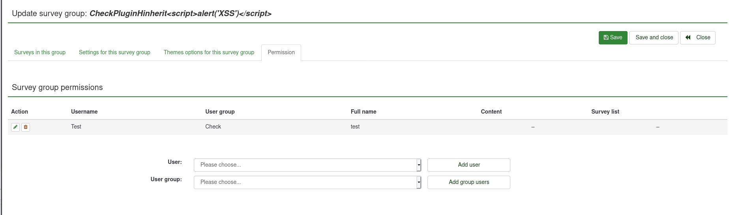Image resolution: width=729 pixels, height=215 pixels.
Task: Click the trash delete icon for user Test
Action: (26, 127)
